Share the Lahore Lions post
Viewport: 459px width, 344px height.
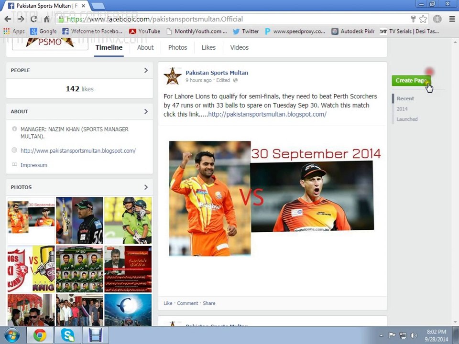[209, 303]
